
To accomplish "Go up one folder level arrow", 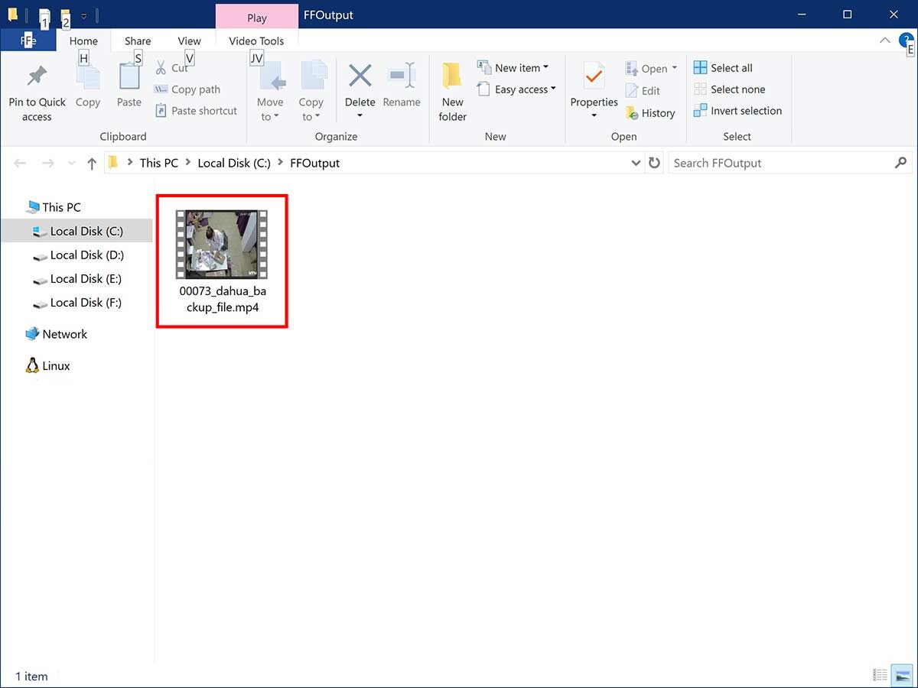I will pyautogui.click(x=92, y=163).
